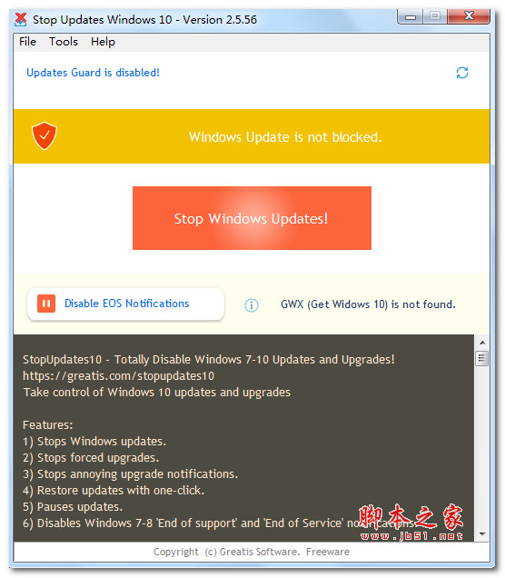Click the GWX is not found status text
The width and height of the screenshot is (505, 578).
pyautogui.click(x=368, y=304)
